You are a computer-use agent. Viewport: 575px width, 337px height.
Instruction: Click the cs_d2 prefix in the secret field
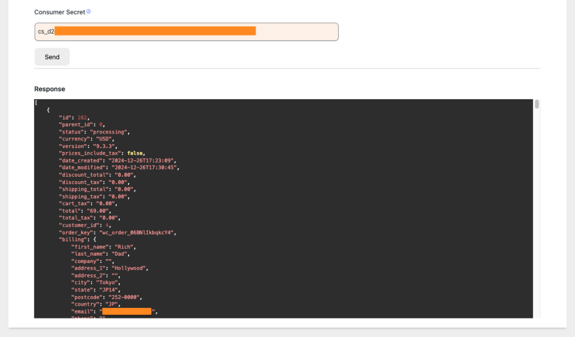click(x=46, y=31)
